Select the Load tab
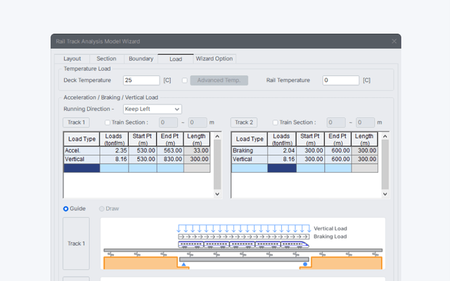Viewport: 450px width, 281px height. click(176, 59)
